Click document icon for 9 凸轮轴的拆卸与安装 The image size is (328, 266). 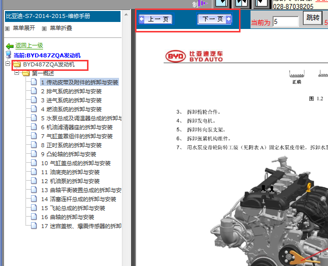[34, 154]
